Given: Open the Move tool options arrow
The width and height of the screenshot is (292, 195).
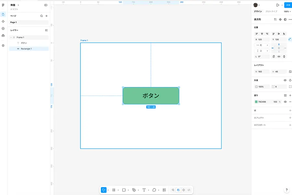Looking at the screenshot, I should click(x=108, y=190).
